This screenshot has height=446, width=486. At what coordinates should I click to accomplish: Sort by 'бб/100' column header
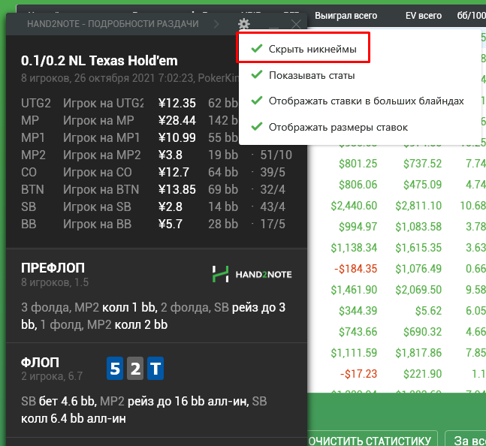[x=471, y=16]
